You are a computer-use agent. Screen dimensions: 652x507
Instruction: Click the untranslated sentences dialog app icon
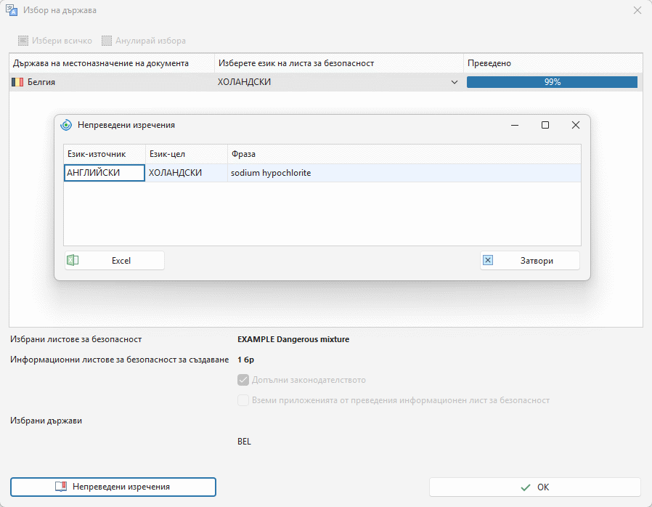click(x=66, y=125)
